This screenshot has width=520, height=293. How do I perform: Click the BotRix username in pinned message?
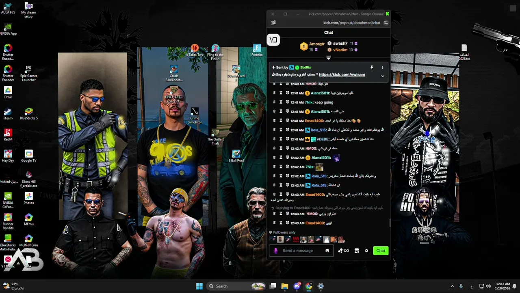point(305,68)
